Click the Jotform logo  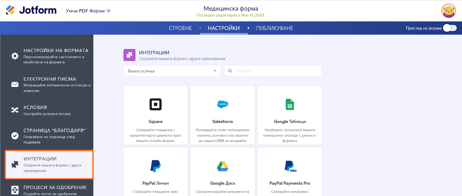[x=31, y=10]
